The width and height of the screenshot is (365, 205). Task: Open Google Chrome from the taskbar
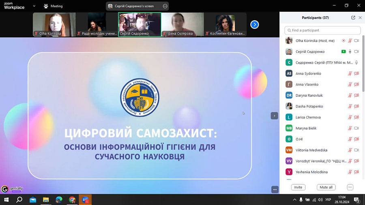pyautogui.click(x=72, y=200)
